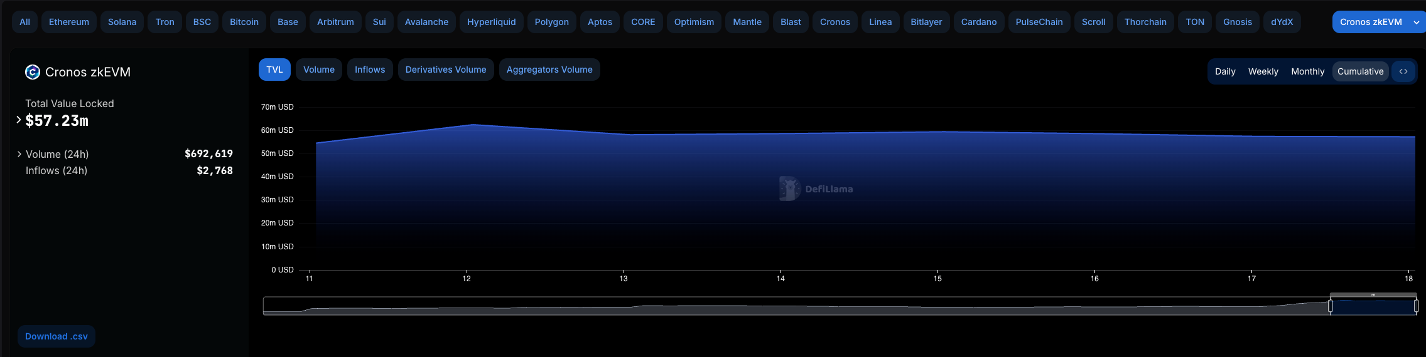The height and width of the screenshot is (357, 1426).
Task: Choose the Polygon chain filter
Action: (x=552, y=22)
